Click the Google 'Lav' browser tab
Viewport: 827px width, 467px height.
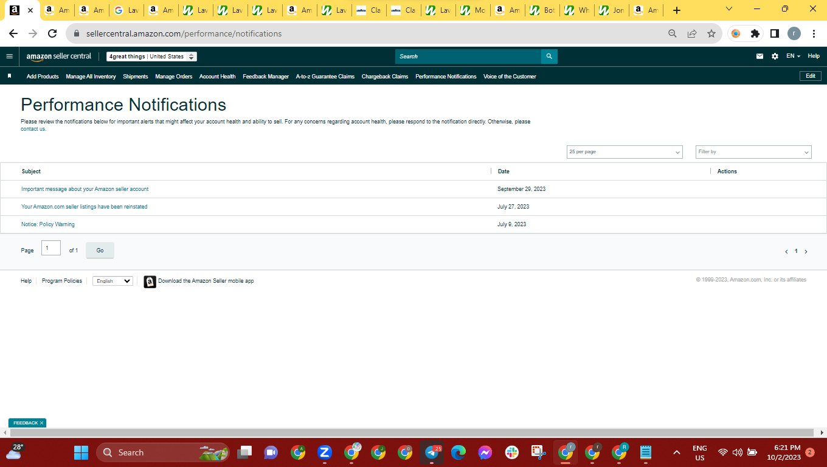pos(126,10)
